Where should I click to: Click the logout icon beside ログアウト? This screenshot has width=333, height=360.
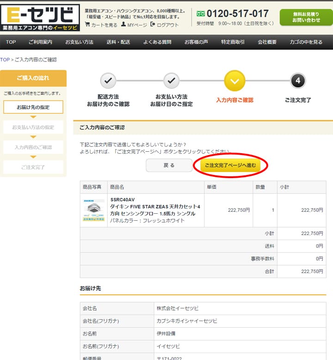153,24
